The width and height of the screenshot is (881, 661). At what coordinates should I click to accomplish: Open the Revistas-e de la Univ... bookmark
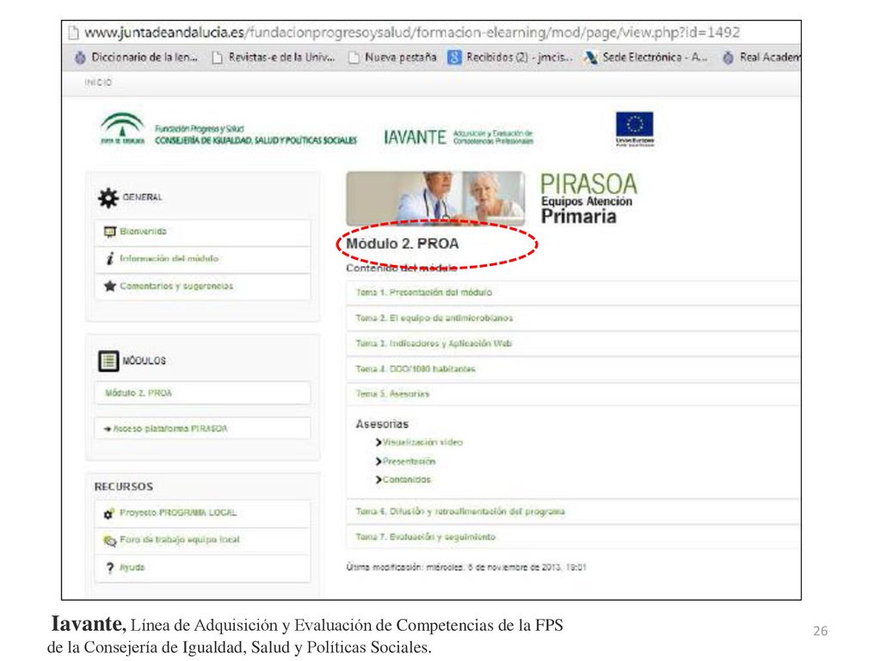coord(273,58)
